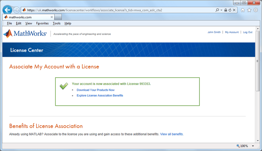Click the License 993353 association message

(111, 84)
